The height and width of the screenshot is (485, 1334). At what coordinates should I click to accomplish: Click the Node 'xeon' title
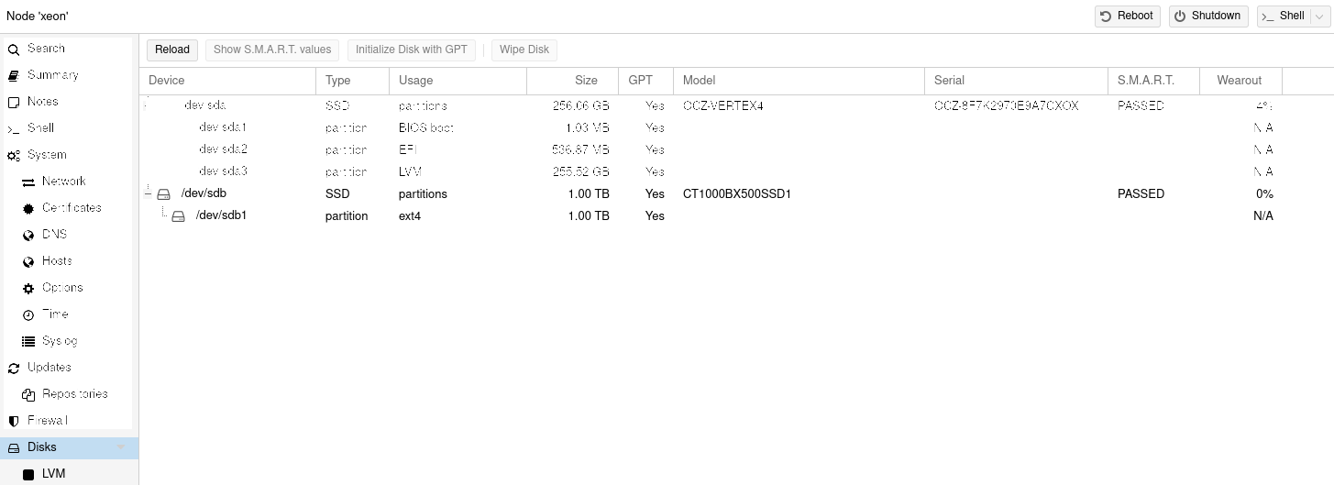[x=38, y=16]
